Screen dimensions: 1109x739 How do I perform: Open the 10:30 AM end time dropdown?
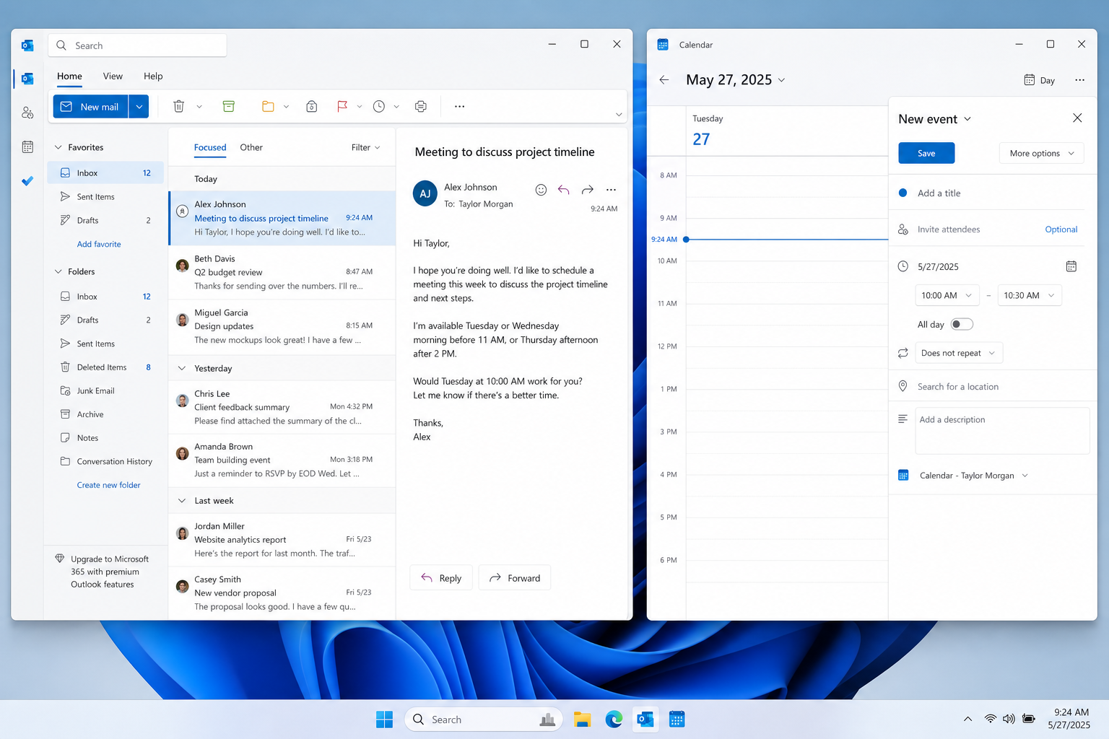(1030, 295)
